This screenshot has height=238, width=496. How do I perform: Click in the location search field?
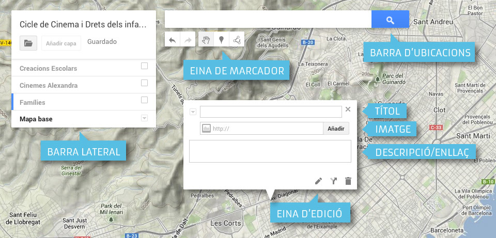(268, 19)
